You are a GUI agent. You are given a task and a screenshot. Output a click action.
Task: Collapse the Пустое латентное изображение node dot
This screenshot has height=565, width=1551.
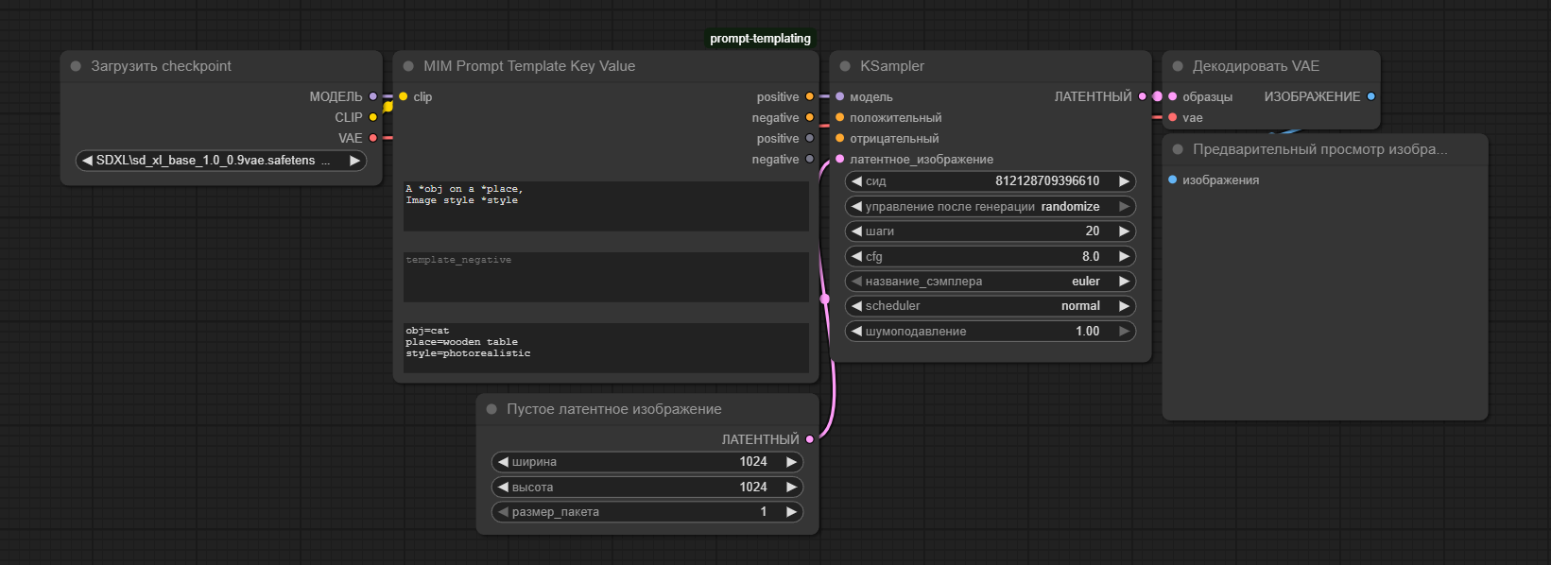(x=491, y=409)
